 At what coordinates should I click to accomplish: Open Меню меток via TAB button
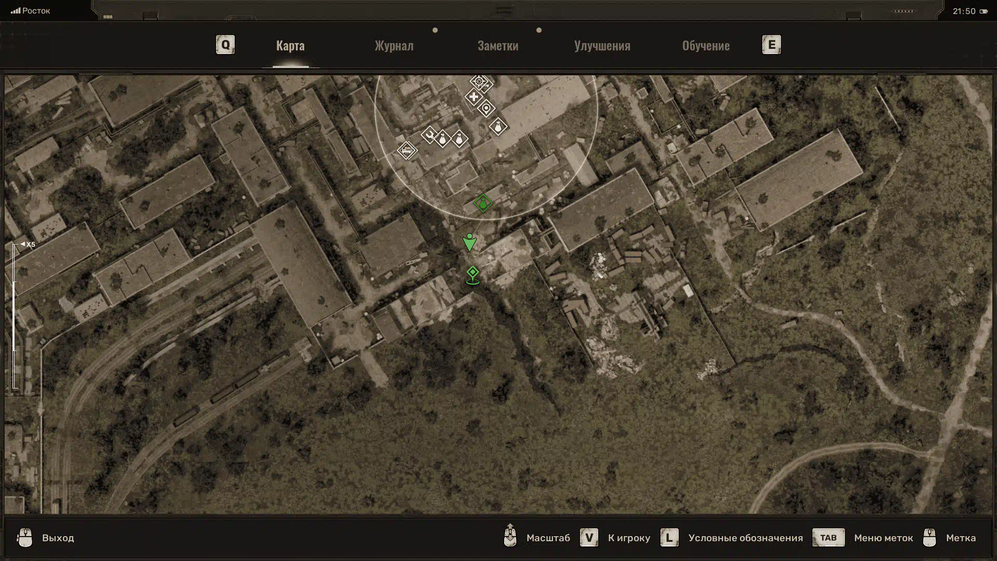pyautogui.click(x=828, y=538)
